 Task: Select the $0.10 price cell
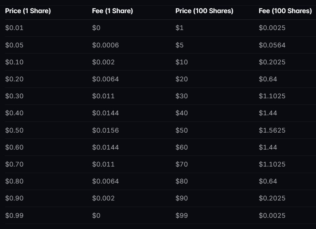pos(14,62)
